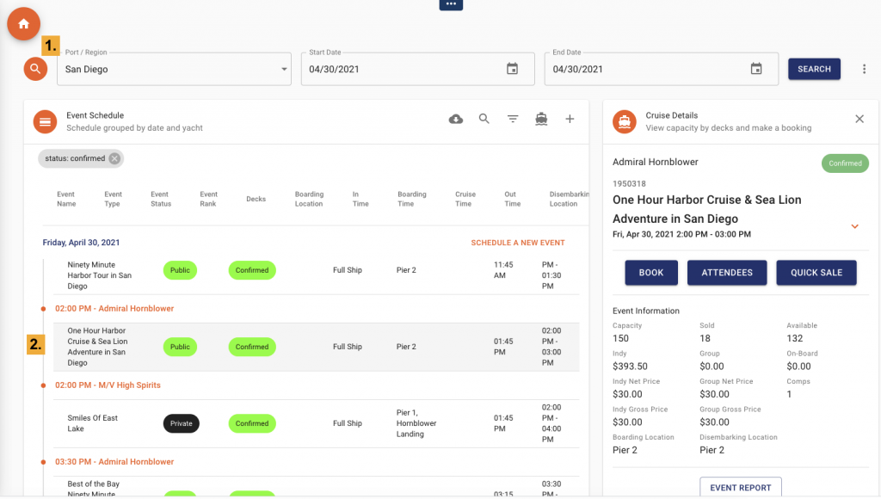Viewport: 881px width, 499px height.
Task: Open the three-dot overflow menu near Search
Action: (x=864, y=69)
